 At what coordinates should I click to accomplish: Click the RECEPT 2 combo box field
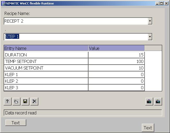[76, 21]
